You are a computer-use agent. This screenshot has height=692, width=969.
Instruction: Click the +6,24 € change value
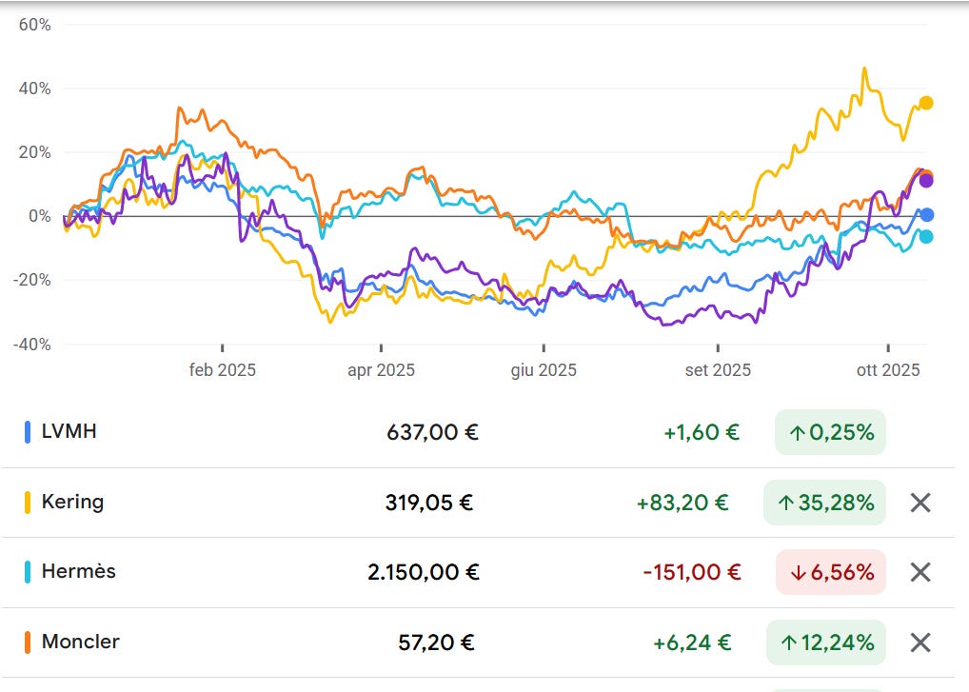[x=692, y=643]
